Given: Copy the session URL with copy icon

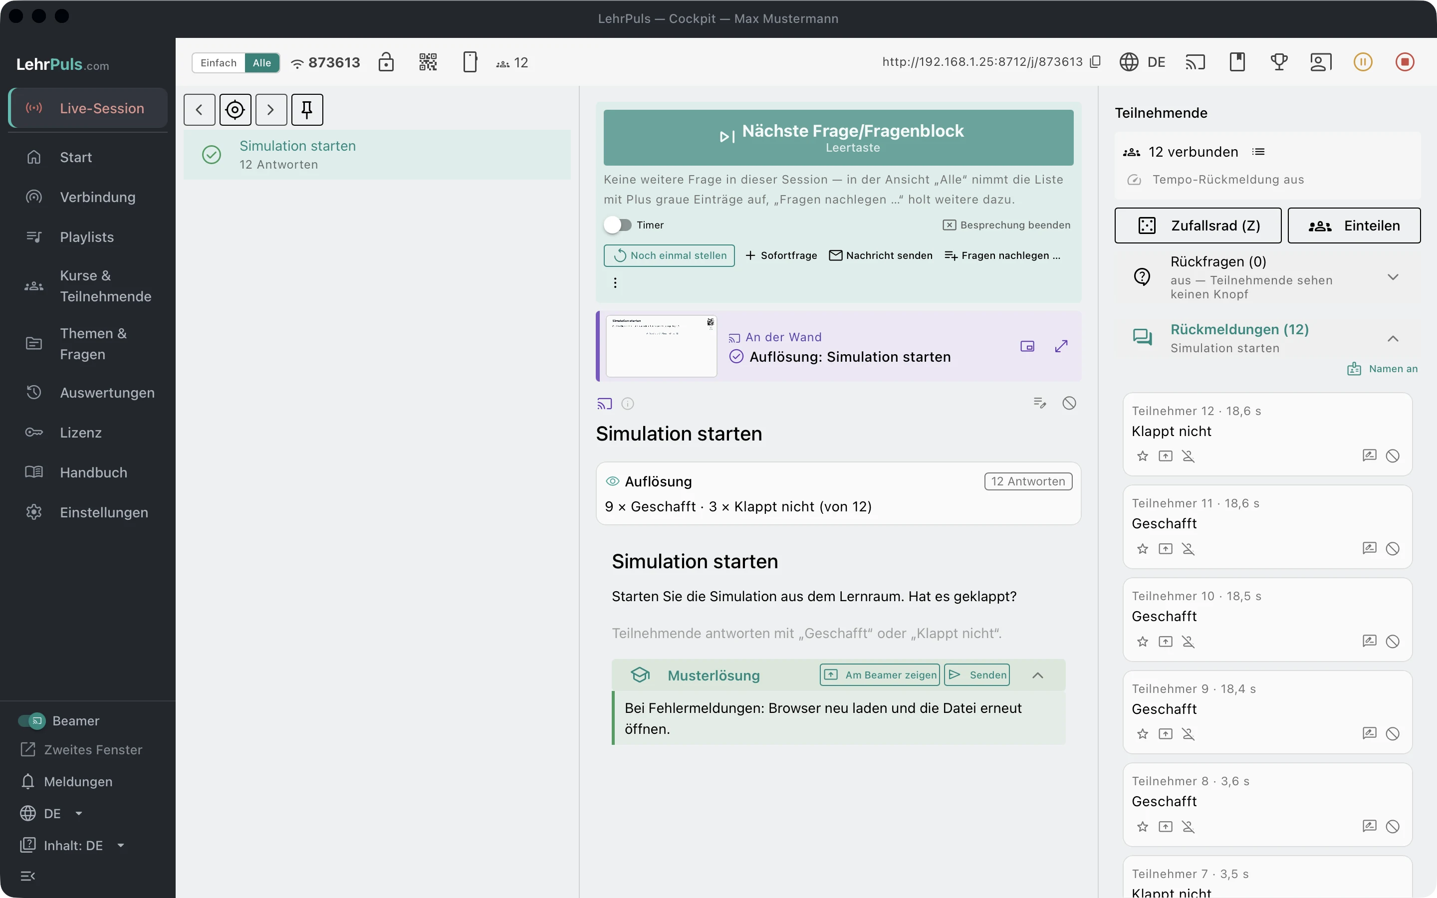Looking at the screenshot, I should 1096,62.
